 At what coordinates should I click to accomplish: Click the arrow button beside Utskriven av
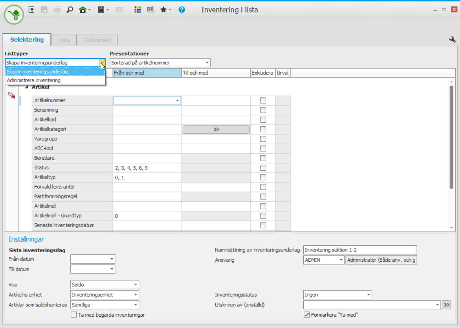pos(446,305)
